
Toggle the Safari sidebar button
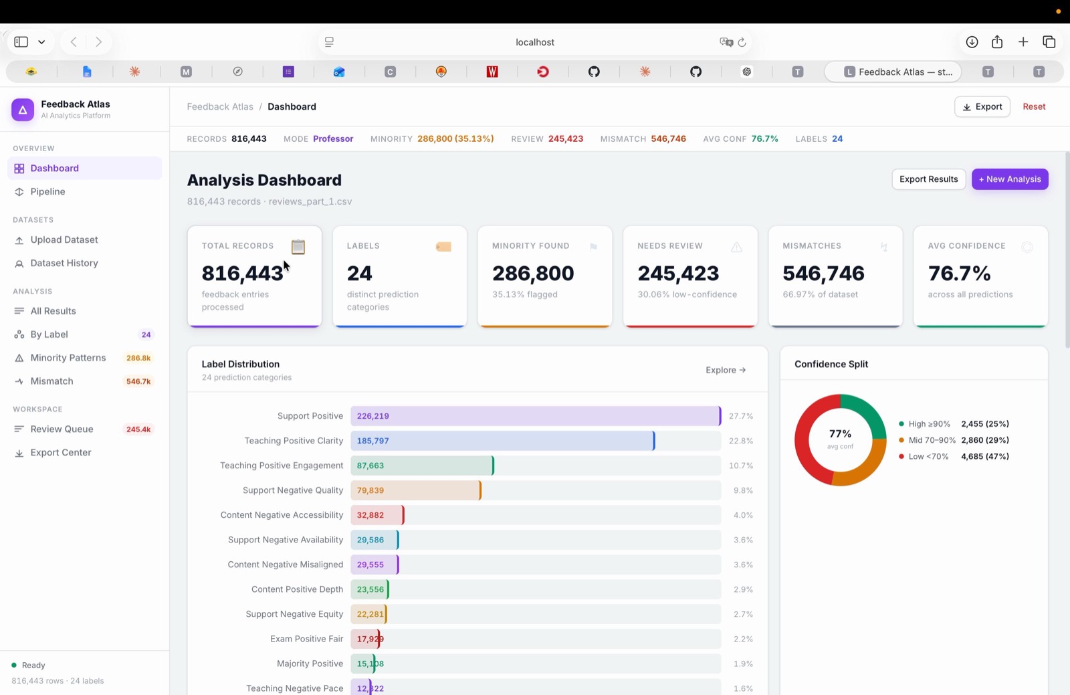tap(21, 41)
